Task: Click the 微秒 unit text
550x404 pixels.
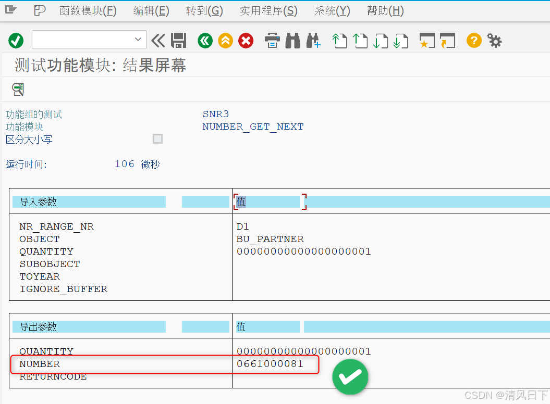Action: tap(150, 165)
